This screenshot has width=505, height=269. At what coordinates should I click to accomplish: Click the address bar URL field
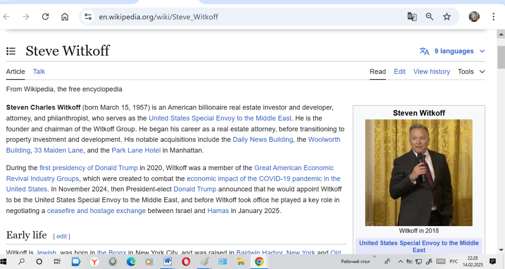[159, 17]
